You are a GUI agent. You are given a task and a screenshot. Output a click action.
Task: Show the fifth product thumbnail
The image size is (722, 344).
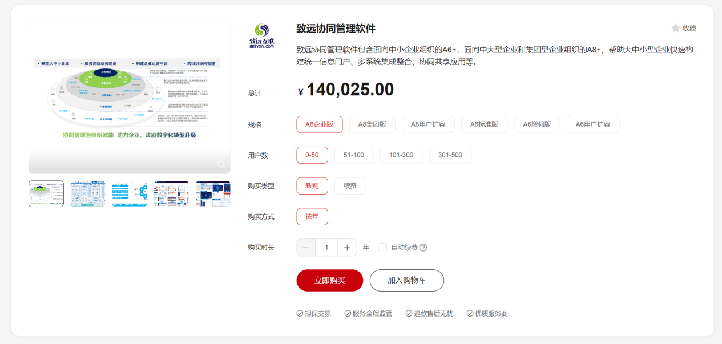click(x=213, y=193)
